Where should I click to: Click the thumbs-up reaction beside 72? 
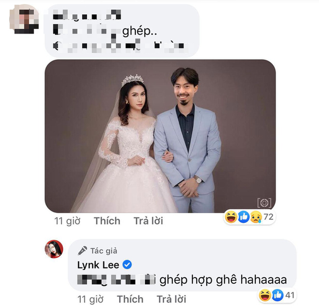pyautogui.click(x=244, y=217)
